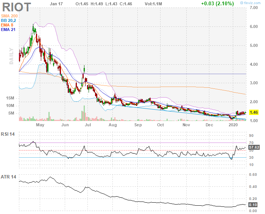Select the EMA 8 legend label
This screenshot has width=265, height=214.
(x=7, y=24)
